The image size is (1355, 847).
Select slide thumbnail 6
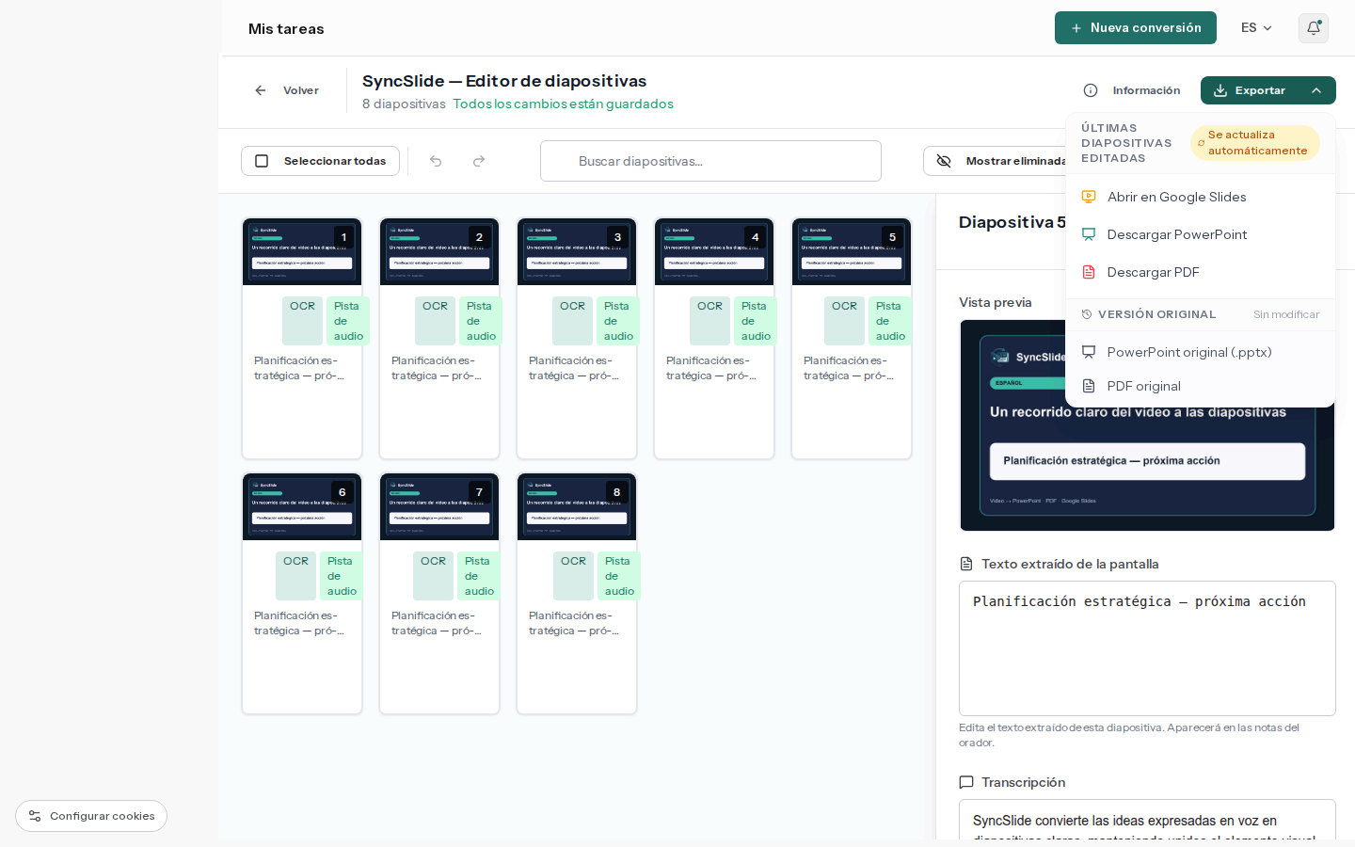click(x=302, y=507)
